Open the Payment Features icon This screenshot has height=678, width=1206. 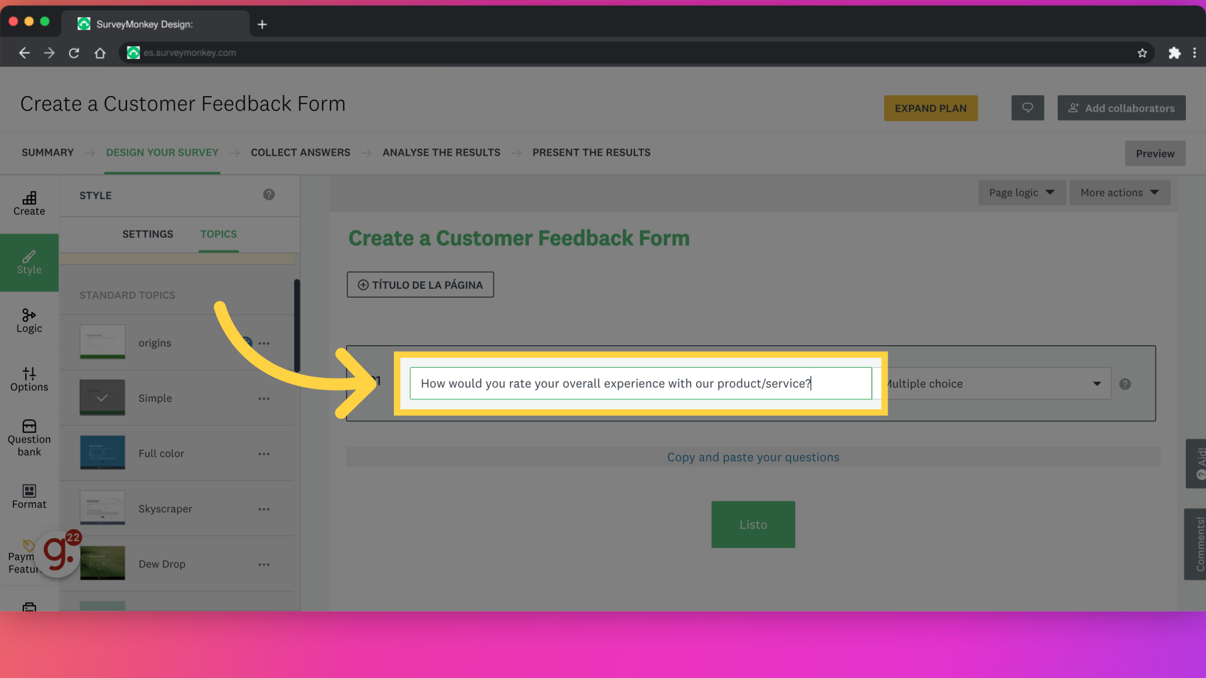click(28, 555)
